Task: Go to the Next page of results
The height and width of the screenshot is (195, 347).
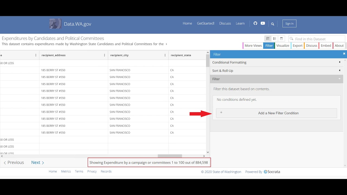Action: click(38, 162)
